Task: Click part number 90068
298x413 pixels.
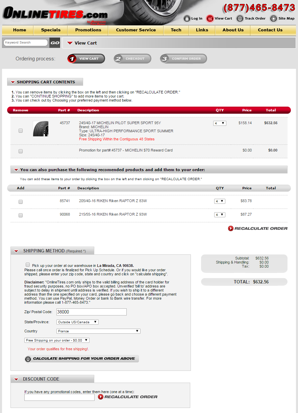Action: [x=65, y=214]
